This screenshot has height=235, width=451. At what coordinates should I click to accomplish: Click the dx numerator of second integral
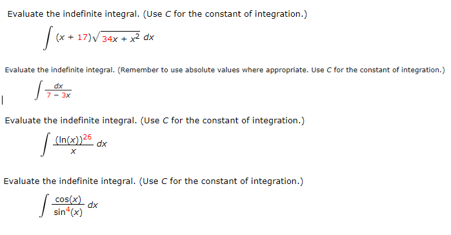pos(58,86)
